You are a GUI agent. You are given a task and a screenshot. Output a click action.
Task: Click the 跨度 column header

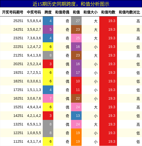[48, 12]
